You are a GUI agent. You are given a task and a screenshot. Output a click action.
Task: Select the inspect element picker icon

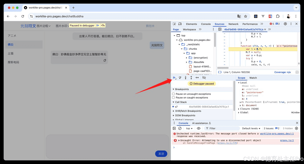coord(174,24)
